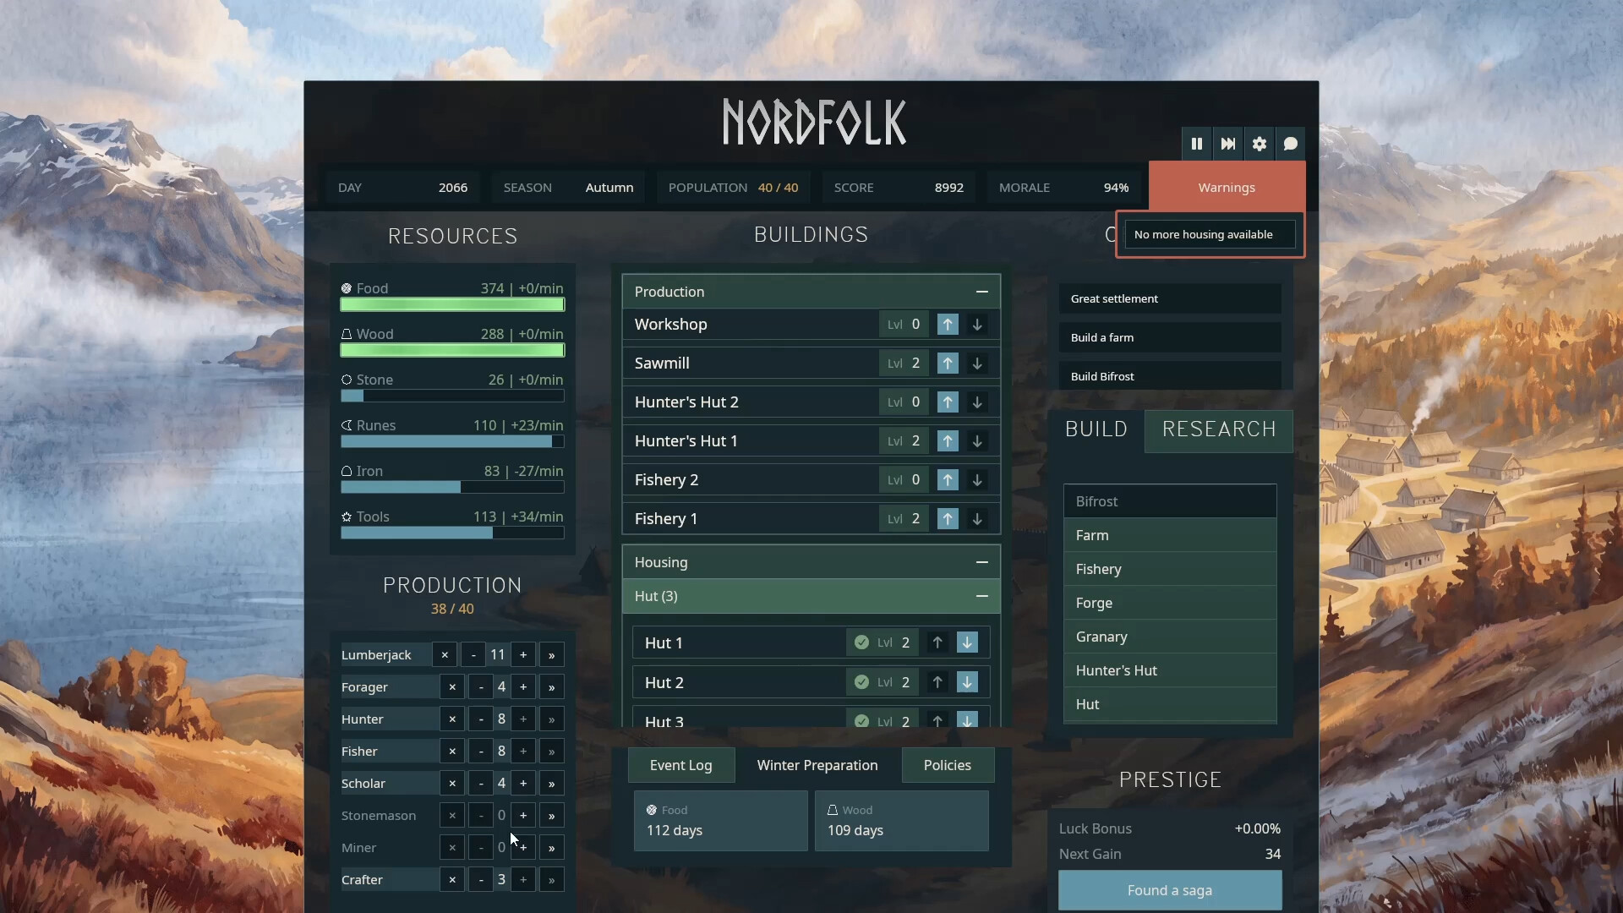Add one Stonemason with the + button
The height and width of the screenshot is (913, 1623).
(523, 816)
